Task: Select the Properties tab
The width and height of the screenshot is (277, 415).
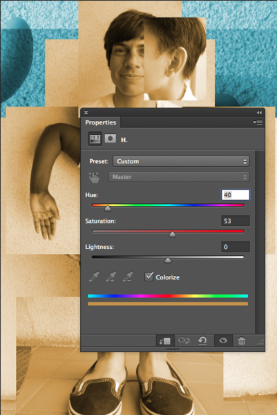Action: (100, 122)
